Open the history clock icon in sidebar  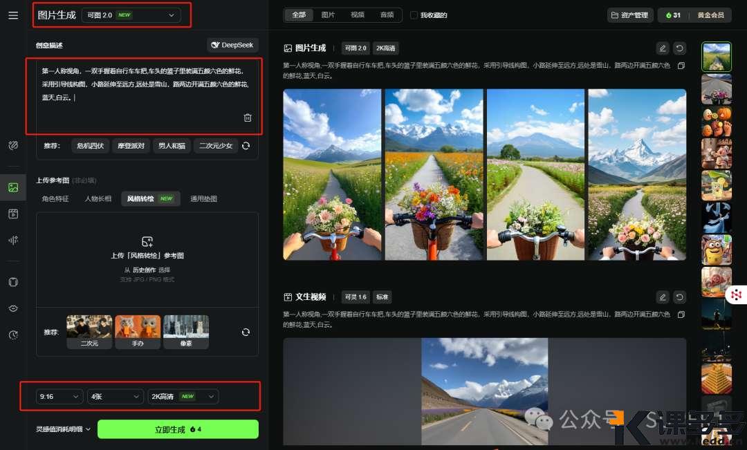coord(12,335)
